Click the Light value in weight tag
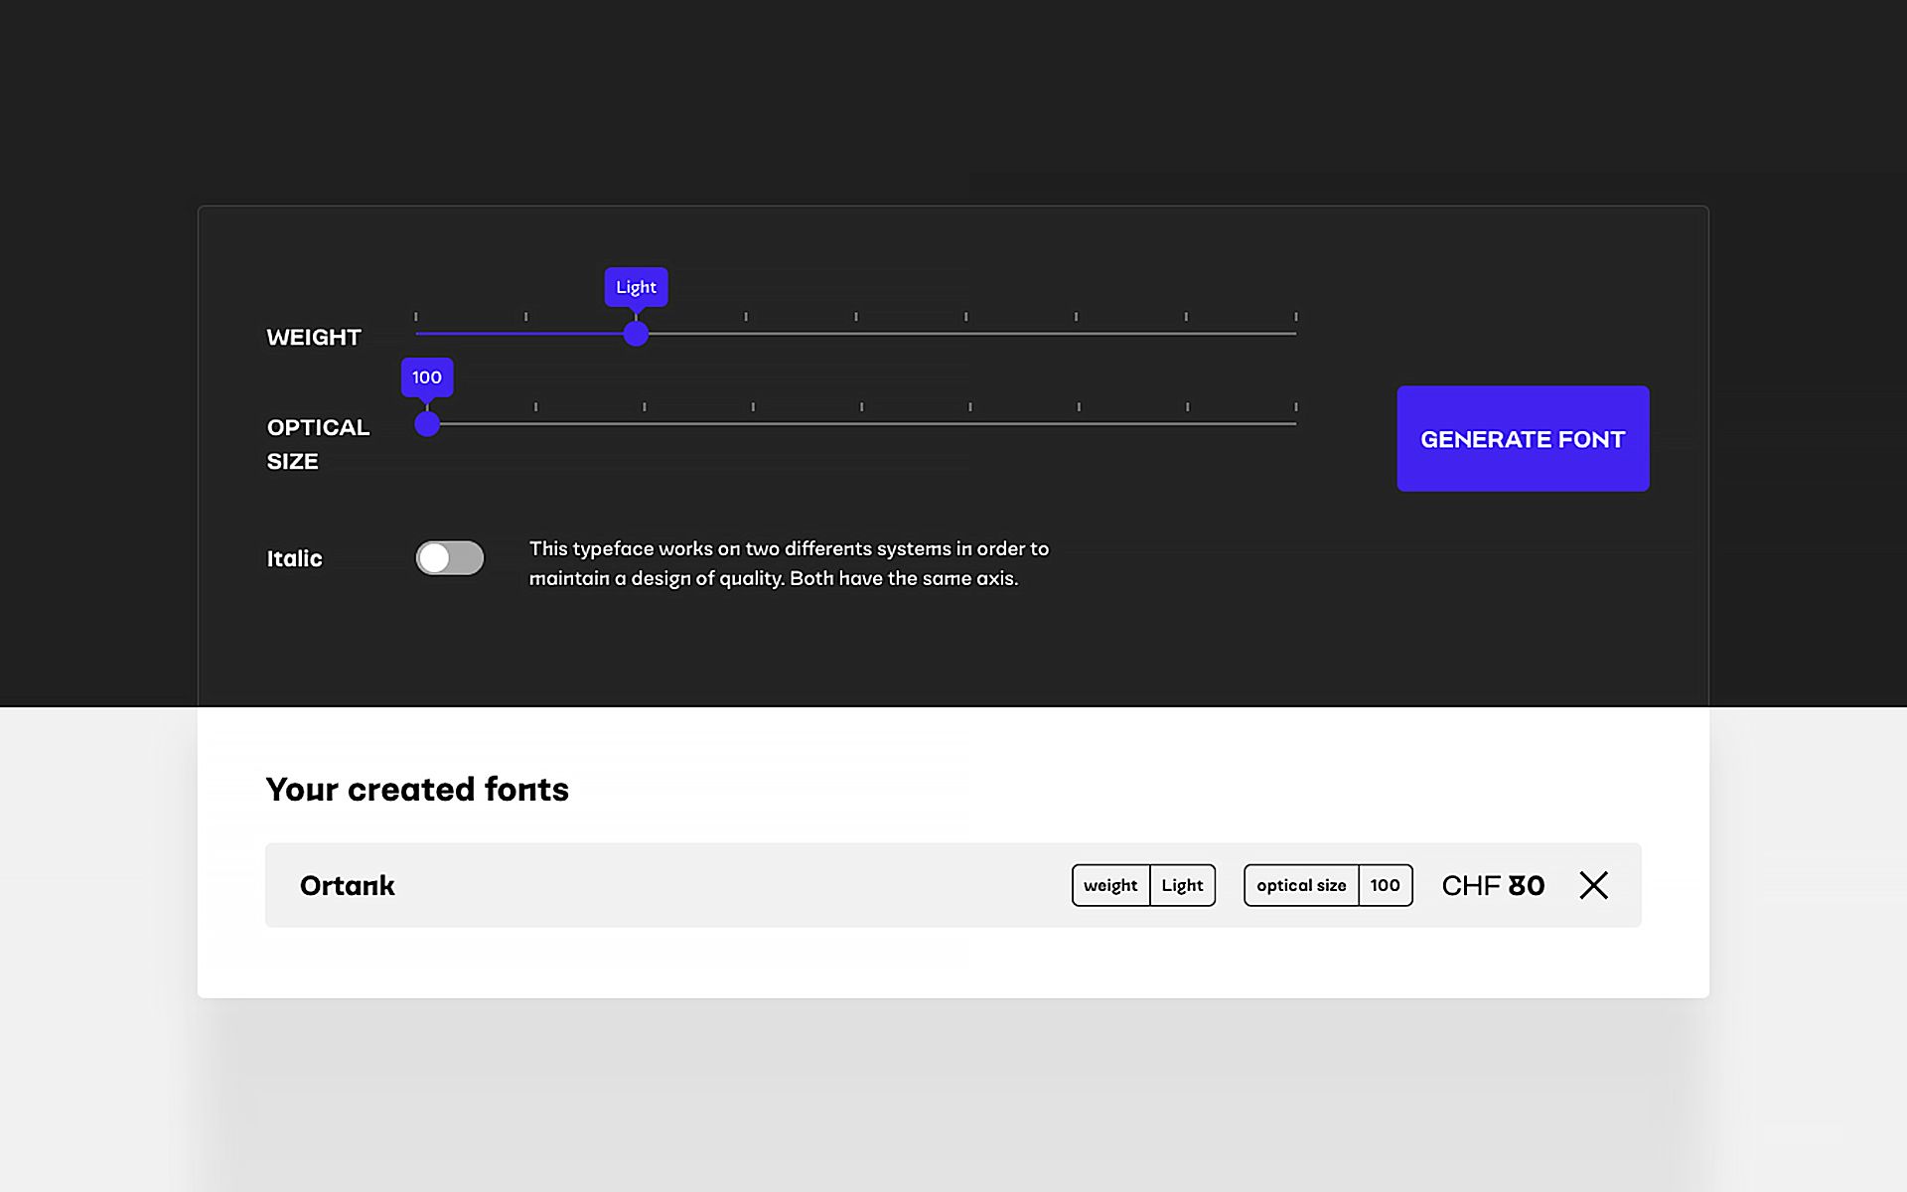This screenshot has width=1907, height=1192. click(1182, 885)
